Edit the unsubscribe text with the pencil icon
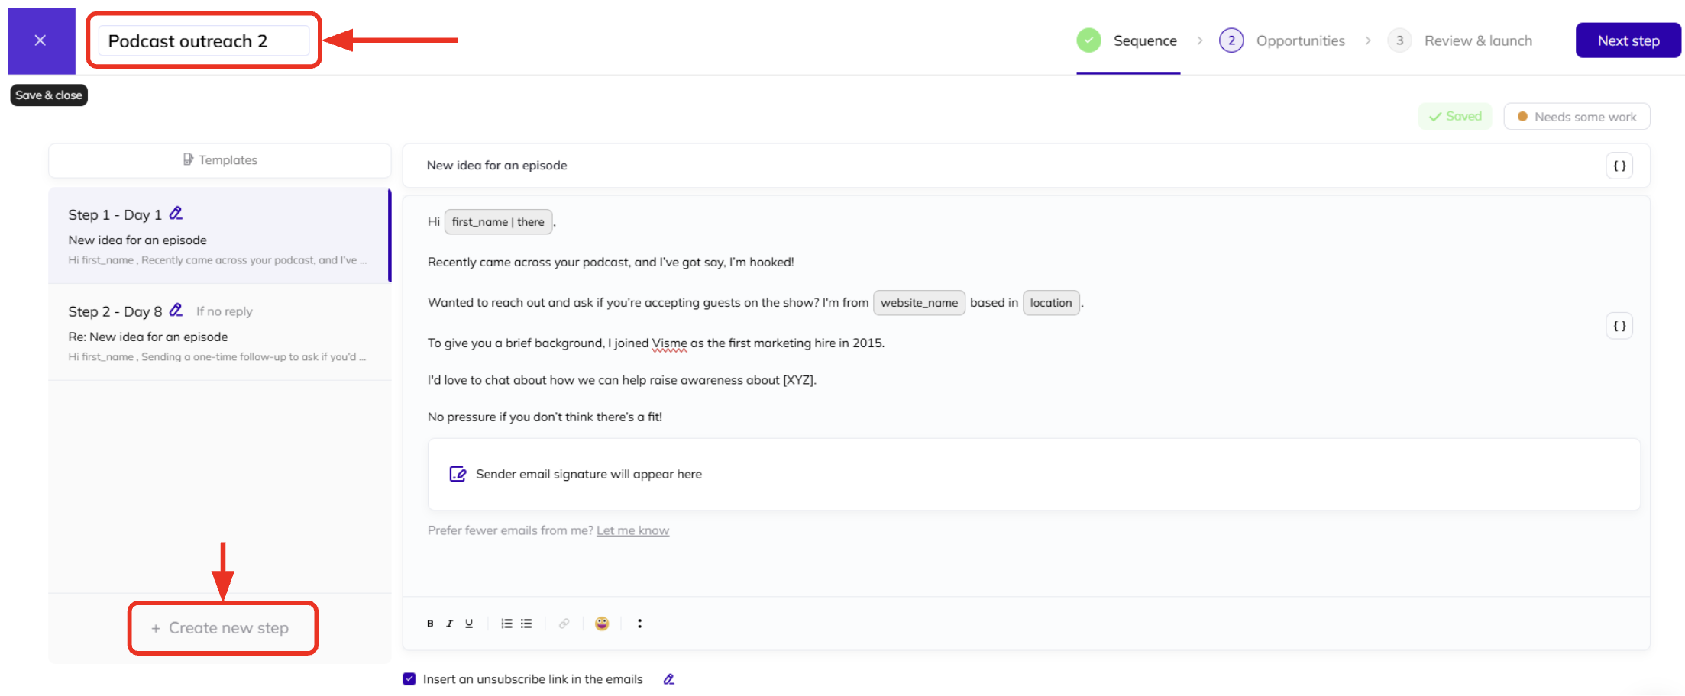Image resolution: width=1685 pixels, height=696 pixels. pyautogui.click(x=668, y=678)
